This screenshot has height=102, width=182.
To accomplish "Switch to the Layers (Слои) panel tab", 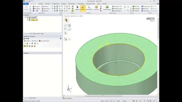I will 31,34.
